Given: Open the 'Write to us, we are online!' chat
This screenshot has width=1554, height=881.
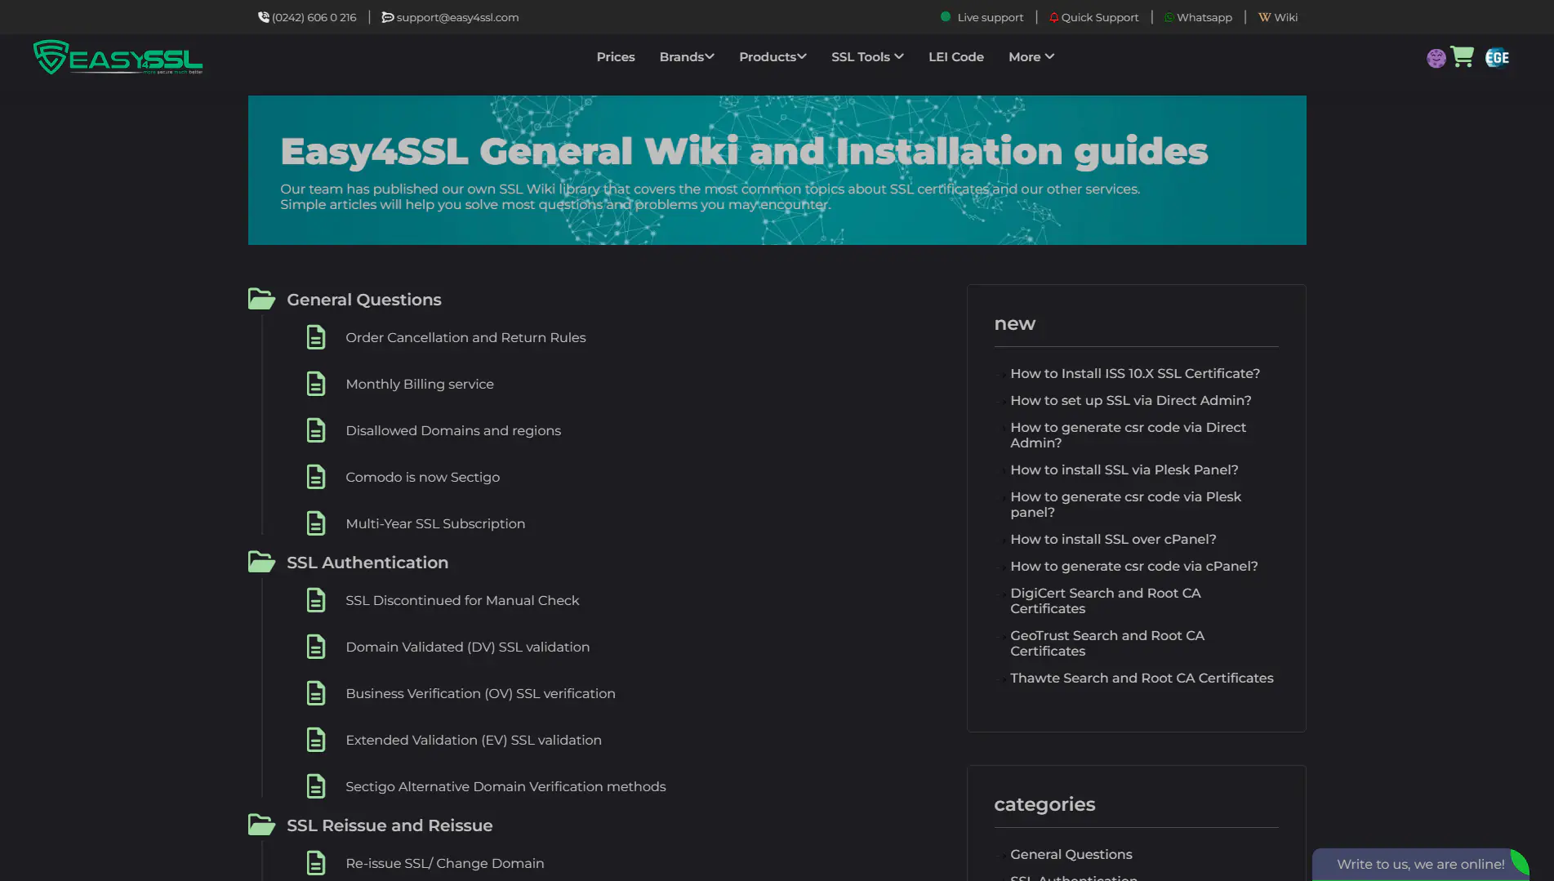Looking at the screenshot, I should click(x=1420, y=864).
